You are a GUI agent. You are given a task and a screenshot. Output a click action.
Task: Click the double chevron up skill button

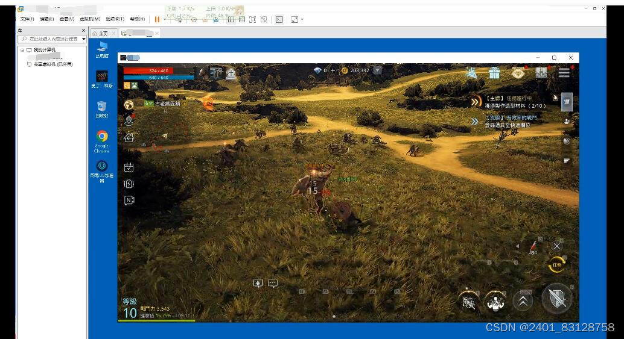click(x=523, y=301)
